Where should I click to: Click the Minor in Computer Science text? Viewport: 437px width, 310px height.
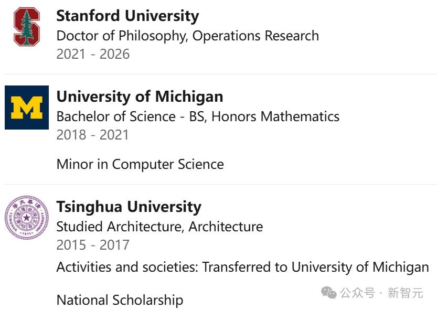pyautogui.click(x=140, y=164)
